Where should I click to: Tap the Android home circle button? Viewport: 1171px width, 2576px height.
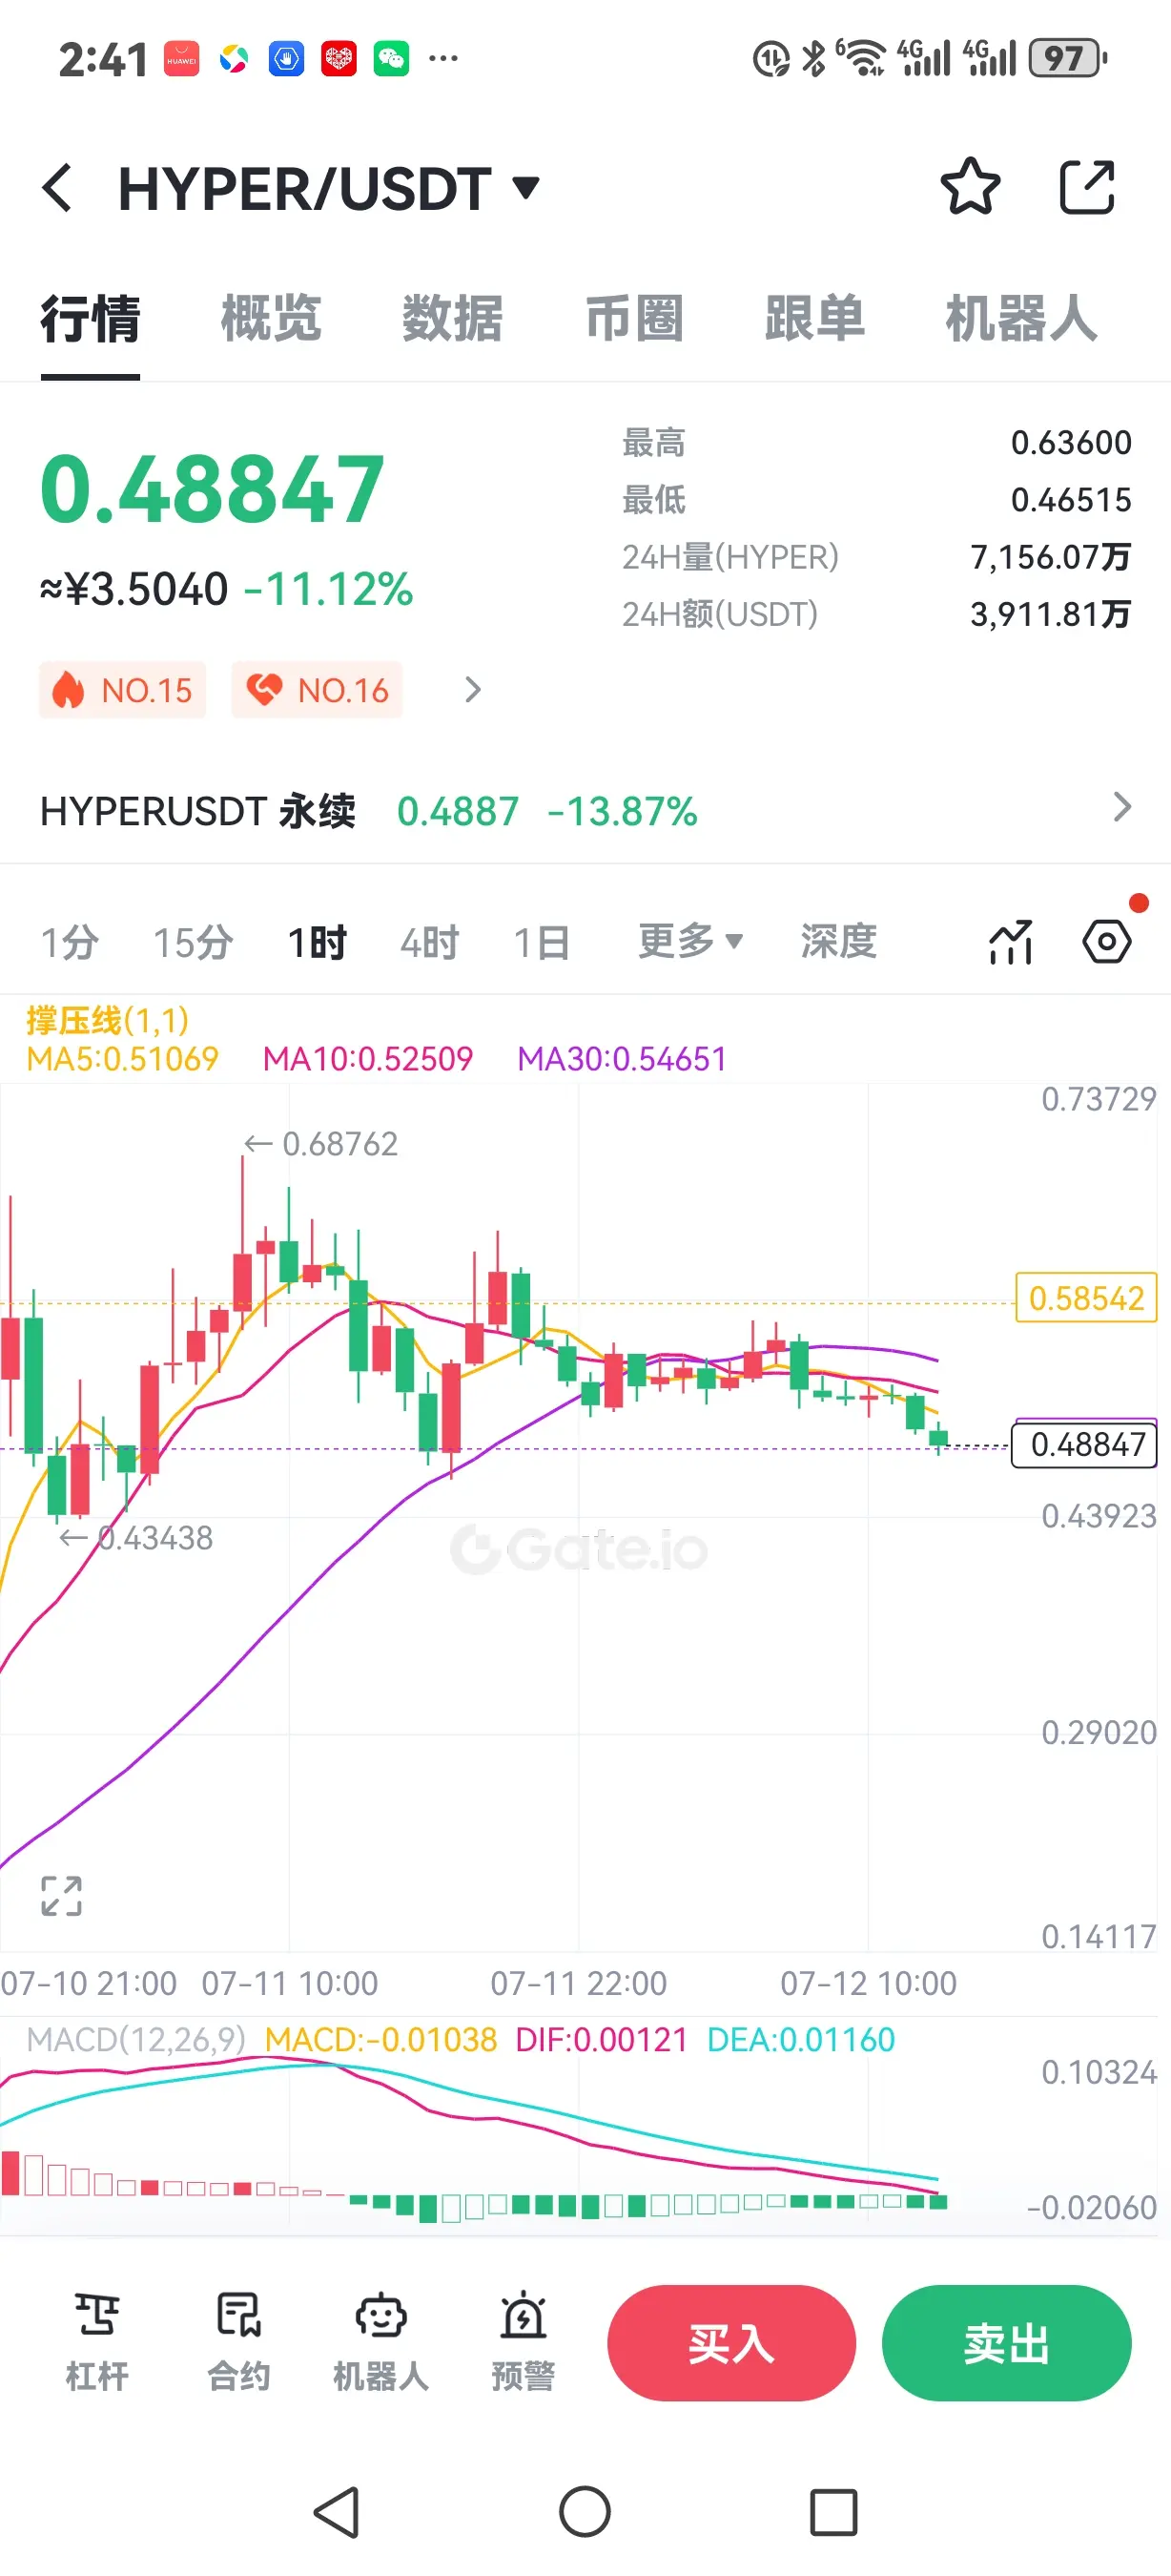(x=585, y=2512)
